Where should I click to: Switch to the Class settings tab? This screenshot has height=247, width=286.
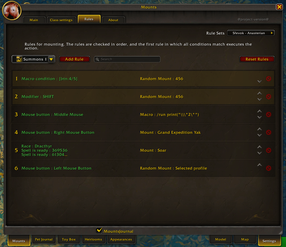coord(61,20)
